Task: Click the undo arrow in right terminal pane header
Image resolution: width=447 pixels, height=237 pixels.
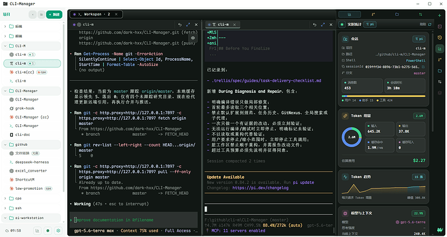Action: coord(314,25)
